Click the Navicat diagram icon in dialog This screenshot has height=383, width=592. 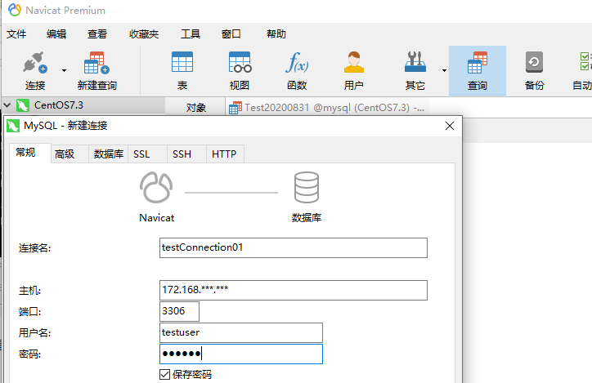point(156,187)
